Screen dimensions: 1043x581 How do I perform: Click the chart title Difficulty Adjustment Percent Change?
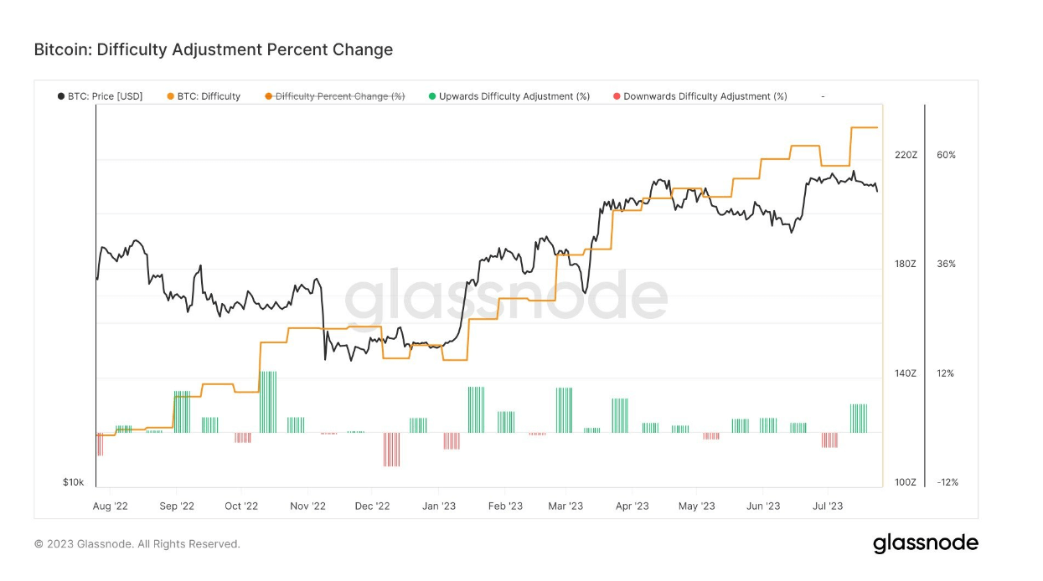214,49
